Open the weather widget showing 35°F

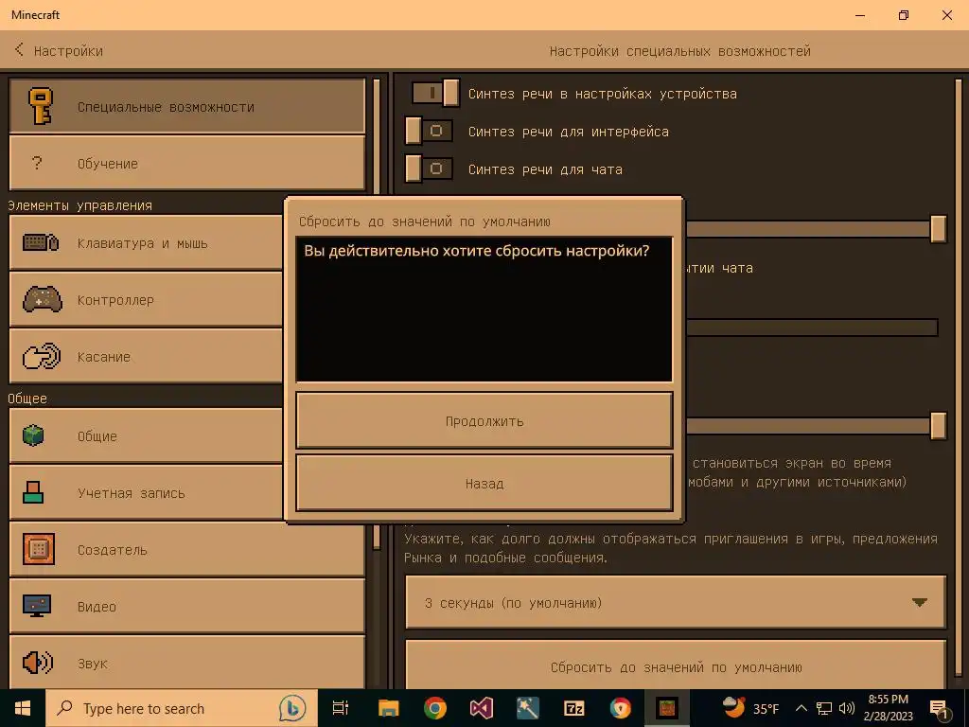pyautogui.click(x=750, y=708)
